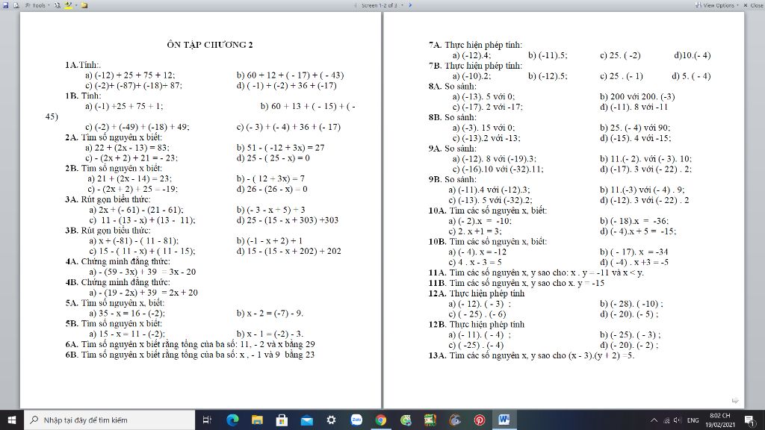
Task: Click the ENG language indicator
Action: (693, 420)
